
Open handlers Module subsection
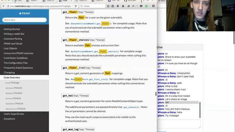[x=14, y=103]
